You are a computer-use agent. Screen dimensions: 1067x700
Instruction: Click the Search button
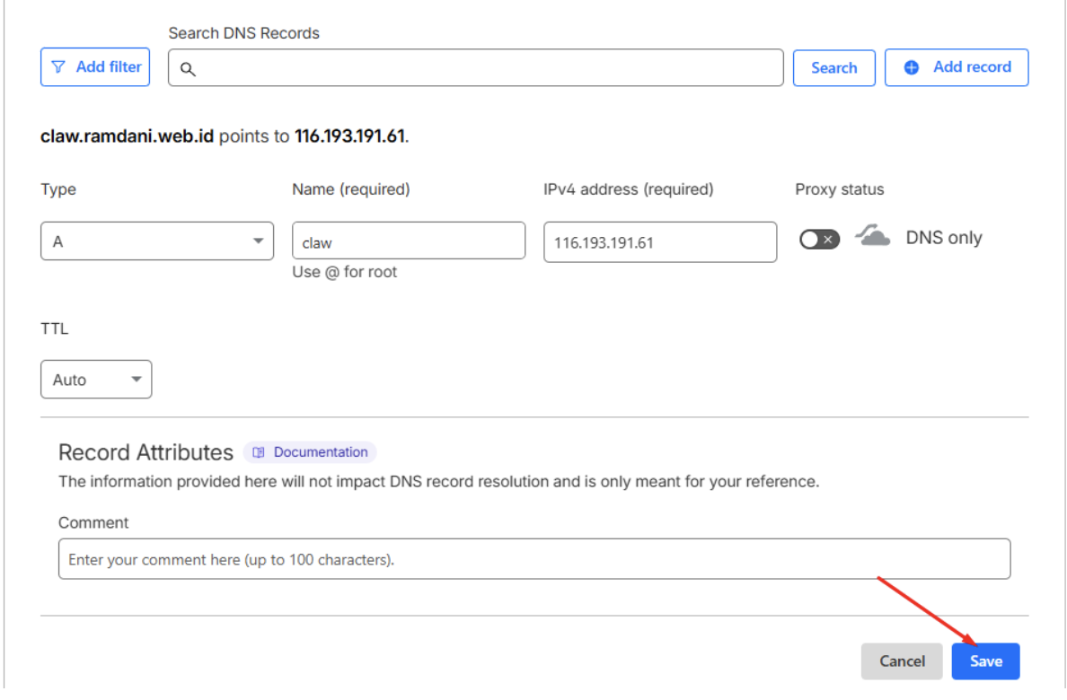(x=833, y=68)
